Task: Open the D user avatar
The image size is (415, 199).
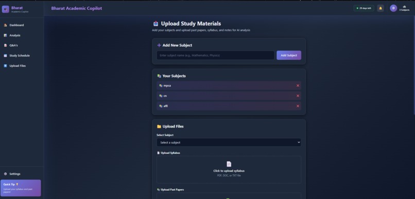Action: (393, 8)
